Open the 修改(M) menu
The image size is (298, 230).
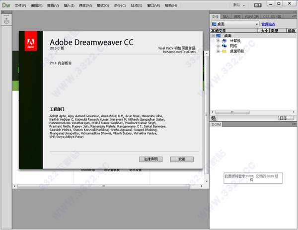[x=85, y=5]
